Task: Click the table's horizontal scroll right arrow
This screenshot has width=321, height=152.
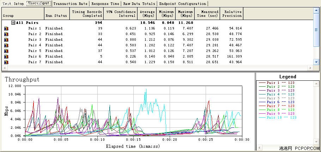Action: (311, 68)
